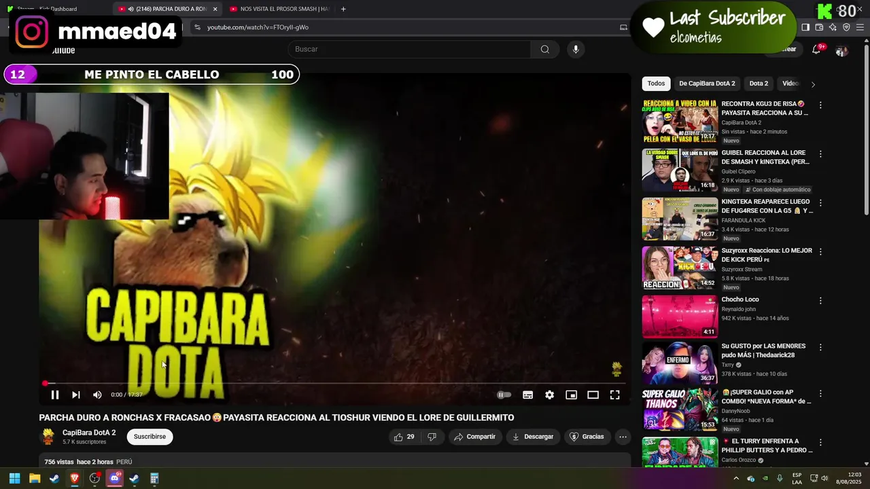This screenshot has width=870, height=489.
Task: Open Brave VPN shield icon
Action: pos(846,27)
